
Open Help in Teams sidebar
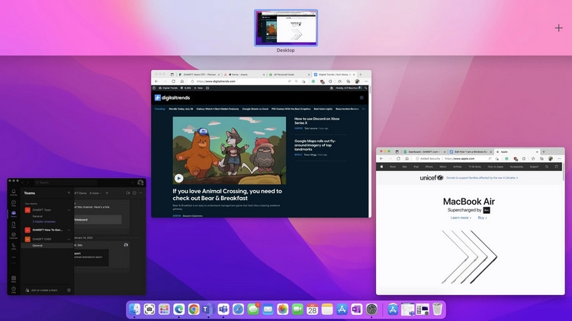[x=14, y=290]
